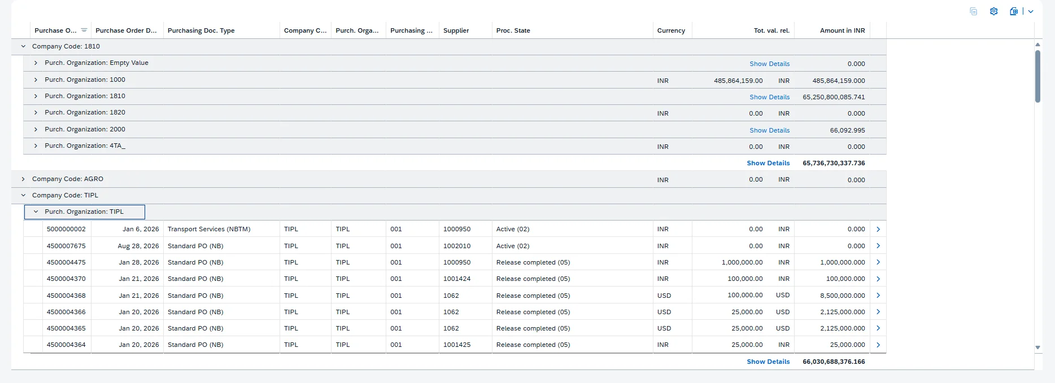The height and width of the screenshot is (383, 1055).
Task: Open details arrow for order 4500004364
Action: tap(878, 345)
